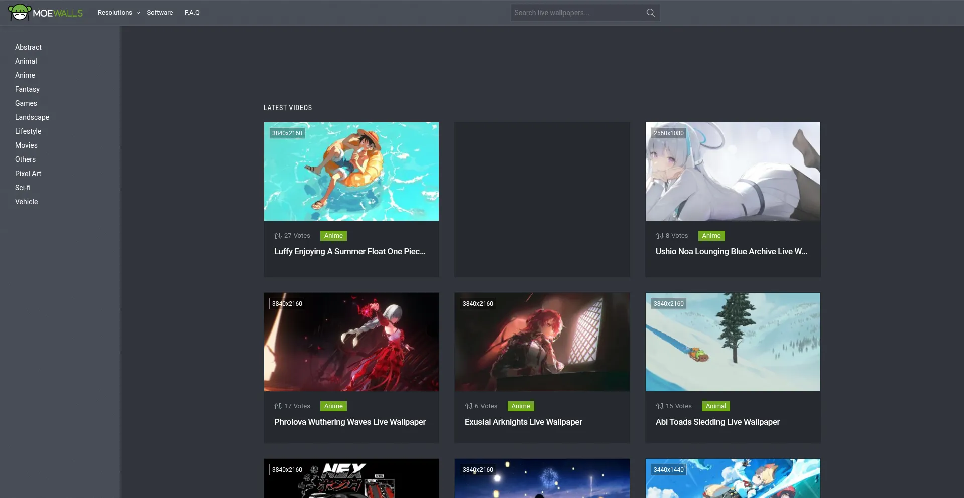Click 3840x2160 badge on Phrolova thumbnail
The image size is (964, 498).
click(x=287, y=304)
